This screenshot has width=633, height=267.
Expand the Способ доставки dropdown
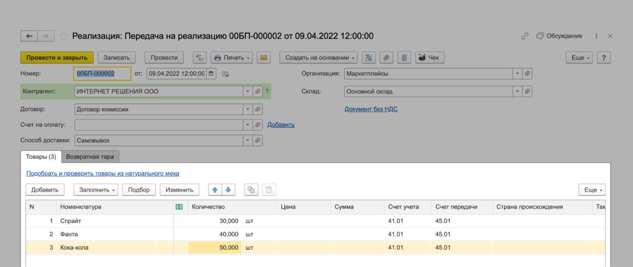(248, 140)
